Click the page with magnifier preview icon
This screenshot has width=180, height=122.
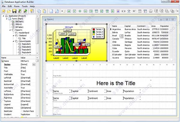point(57,11)
